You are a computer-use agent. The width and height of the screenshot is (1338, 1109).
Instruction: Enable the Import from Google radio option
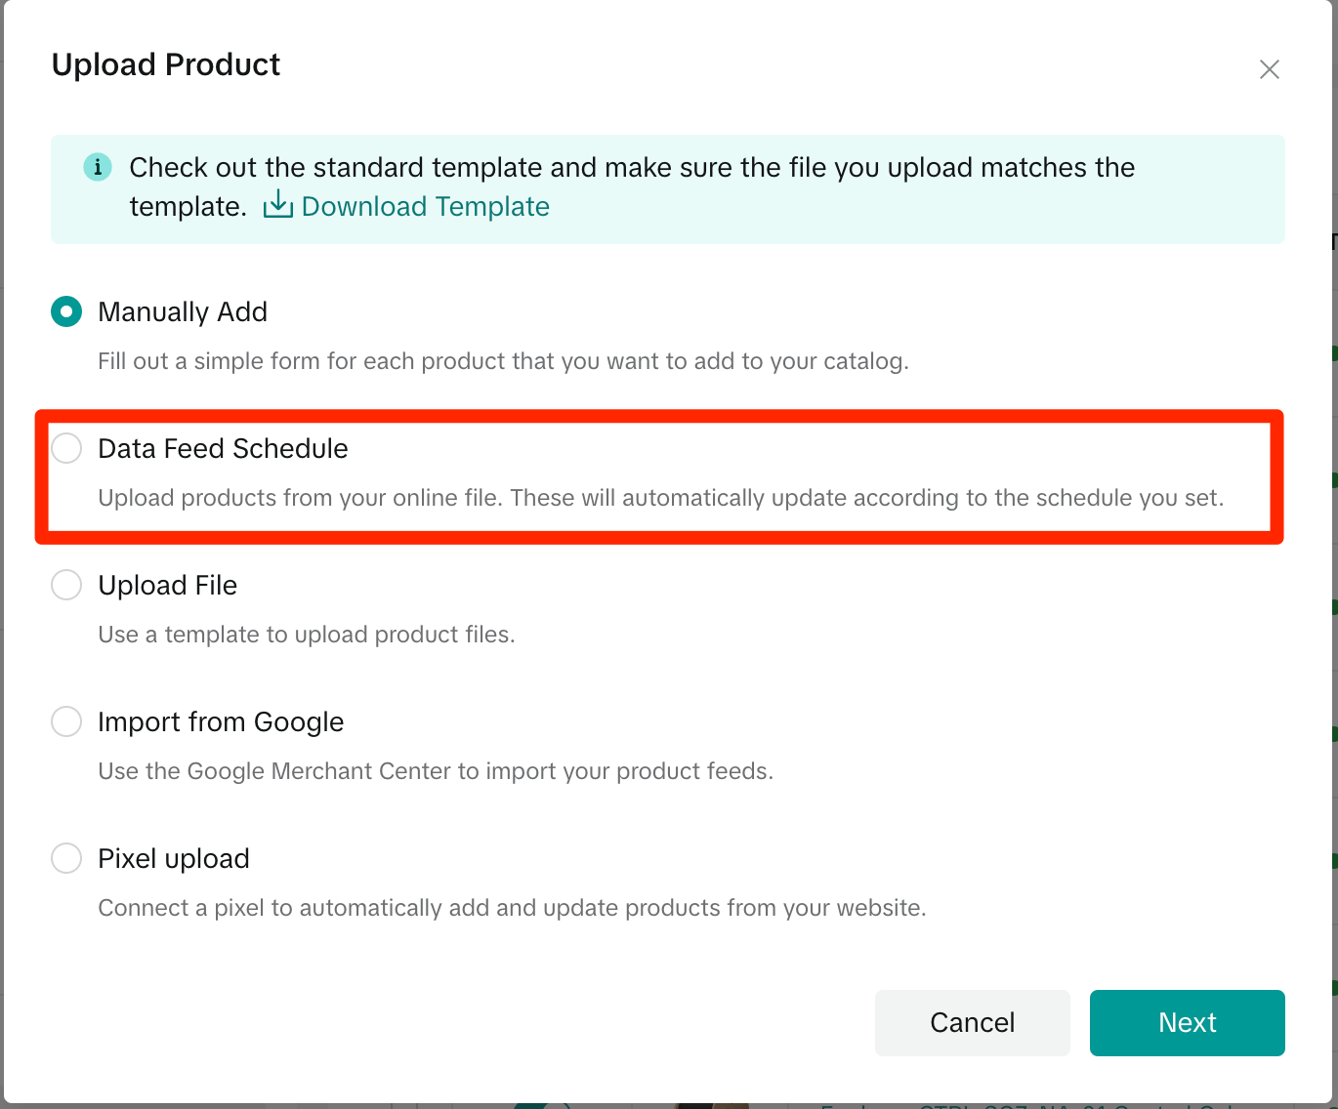[x=66, y=722]
